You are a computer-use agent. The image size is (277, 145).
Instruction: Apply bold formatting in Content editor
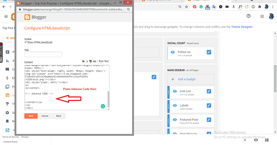coord(83,61)
